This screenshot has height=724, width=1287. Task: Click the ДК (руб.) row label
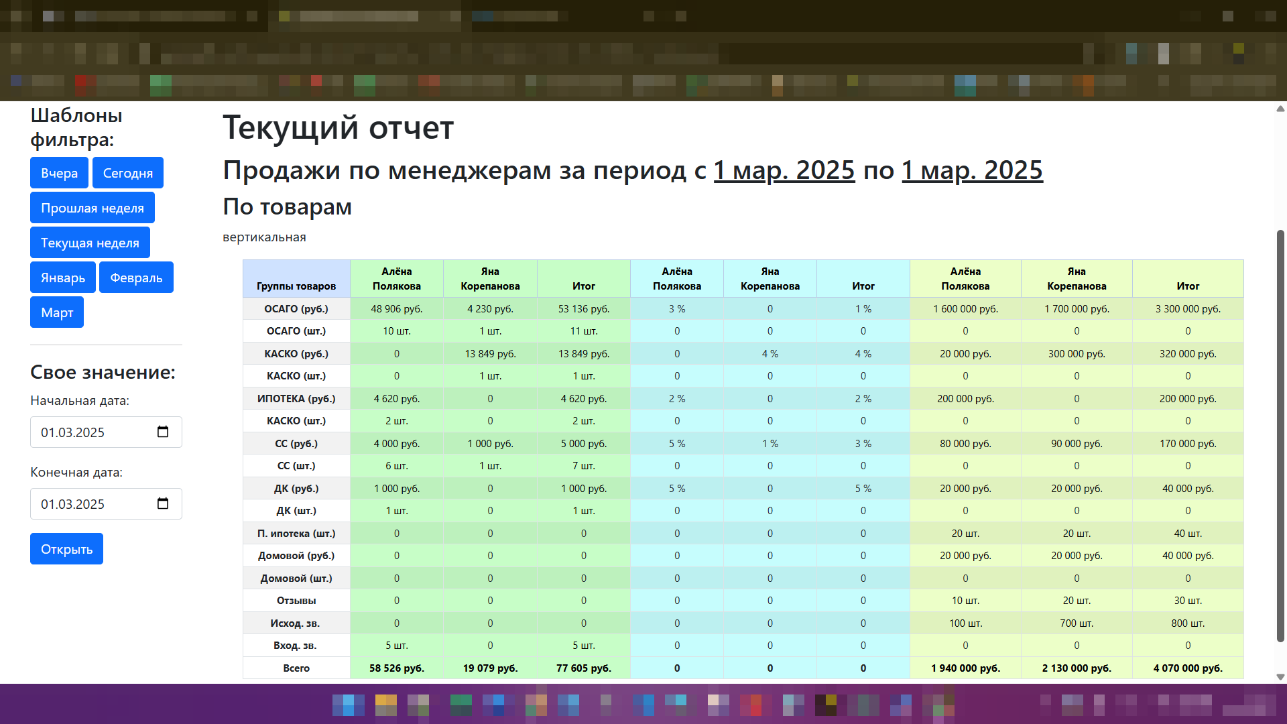pyautogui.click(x=296, y=489)
